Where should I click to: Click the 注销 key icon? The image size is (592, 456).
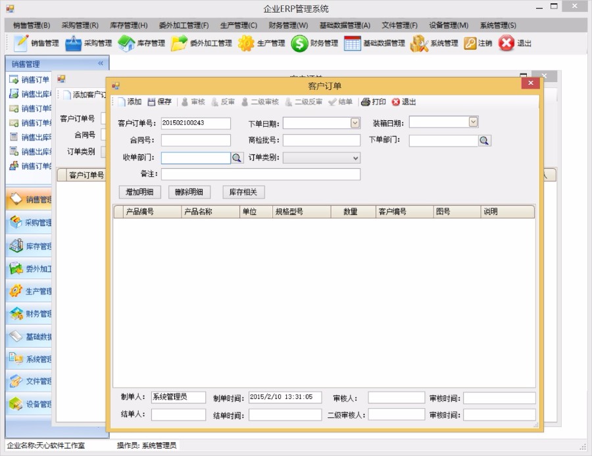[x=468, y=44]
